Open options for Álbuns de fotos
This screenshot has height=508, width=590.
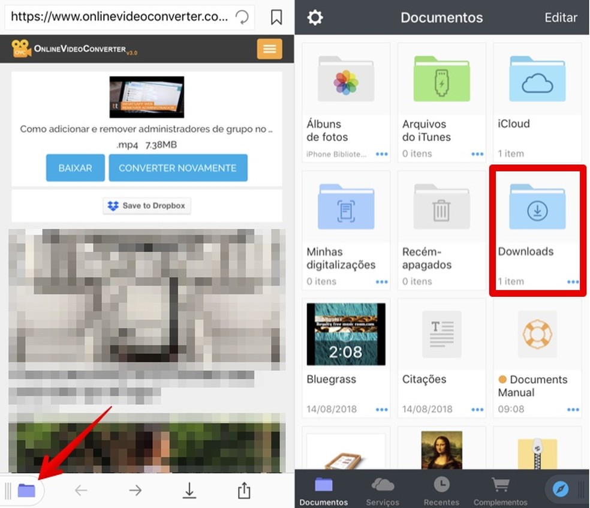[x=381, y=154]
